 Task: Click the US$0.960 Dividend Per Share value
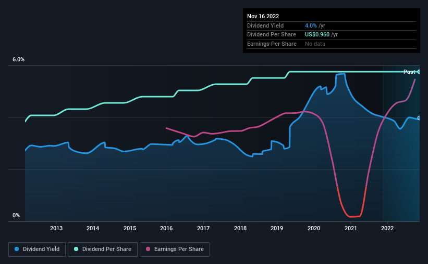(317, 35)
